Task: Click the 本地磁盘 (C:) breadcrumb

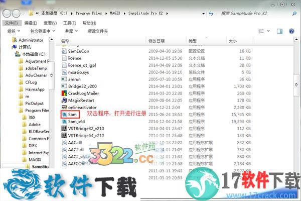Action: point(54,13)
